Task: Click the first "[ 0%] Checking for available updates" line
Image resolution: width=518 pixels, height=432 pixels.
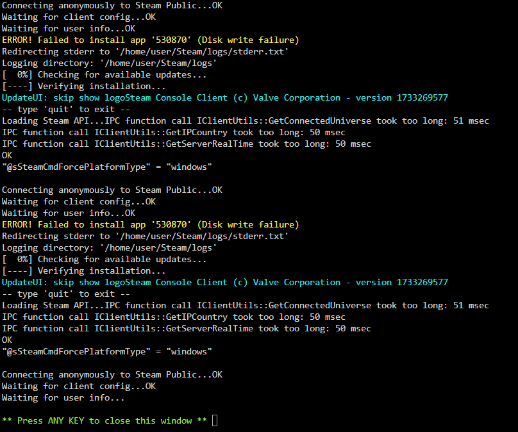Action: click(104, 74)
